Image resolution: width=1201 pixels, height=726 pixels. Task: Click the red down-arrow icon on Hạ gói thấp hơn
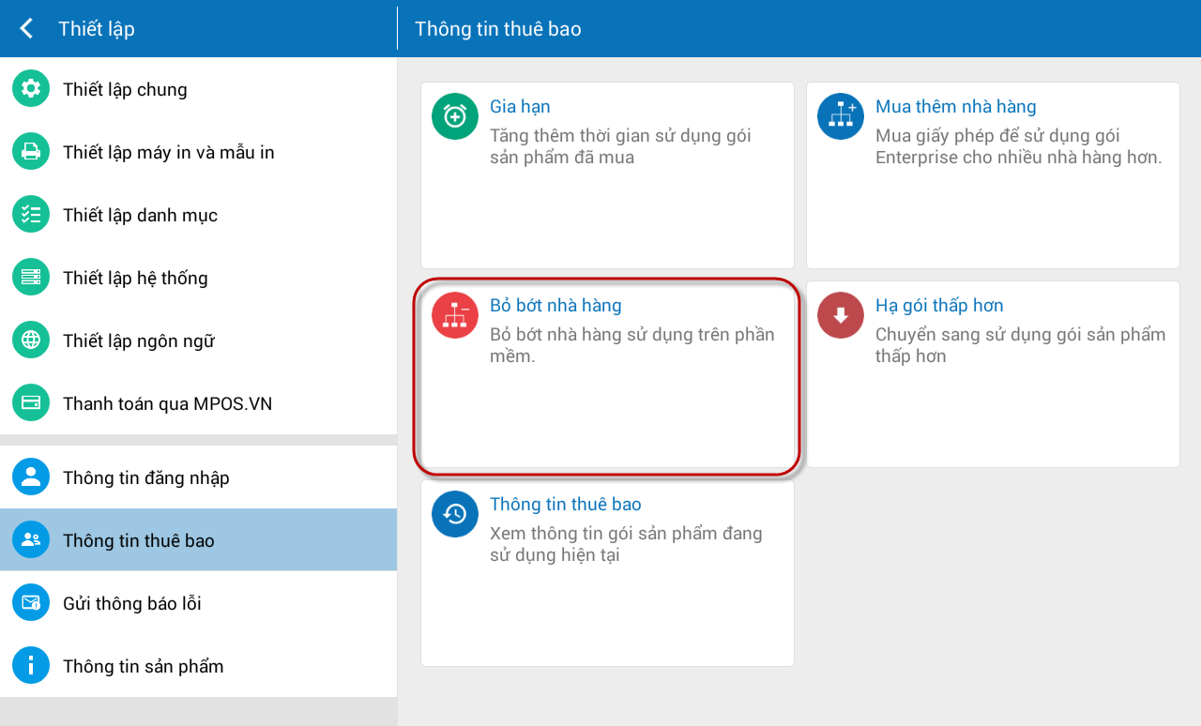coord(841,315)
